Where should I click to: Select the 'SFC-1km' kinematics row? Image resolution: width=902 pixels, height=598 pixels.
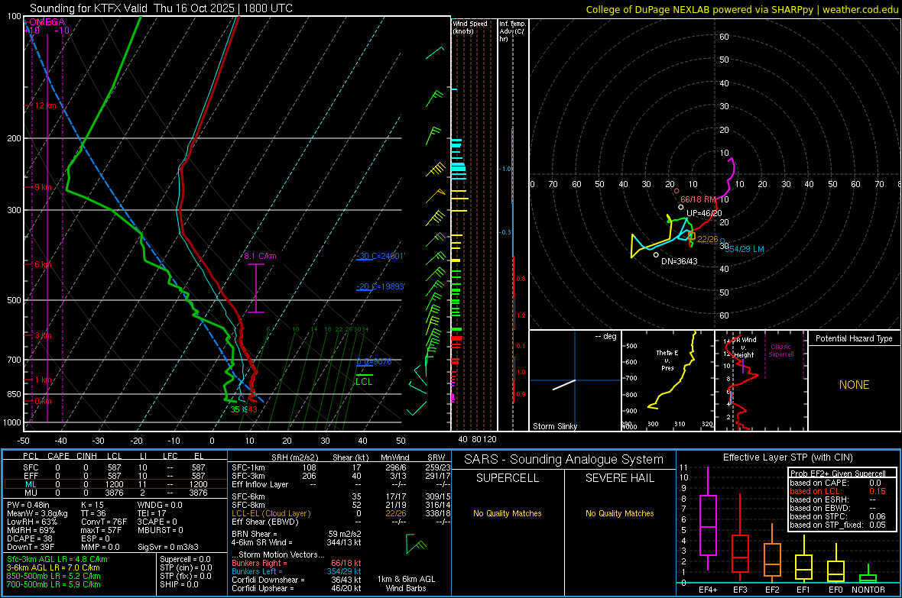tap(341, 467)
